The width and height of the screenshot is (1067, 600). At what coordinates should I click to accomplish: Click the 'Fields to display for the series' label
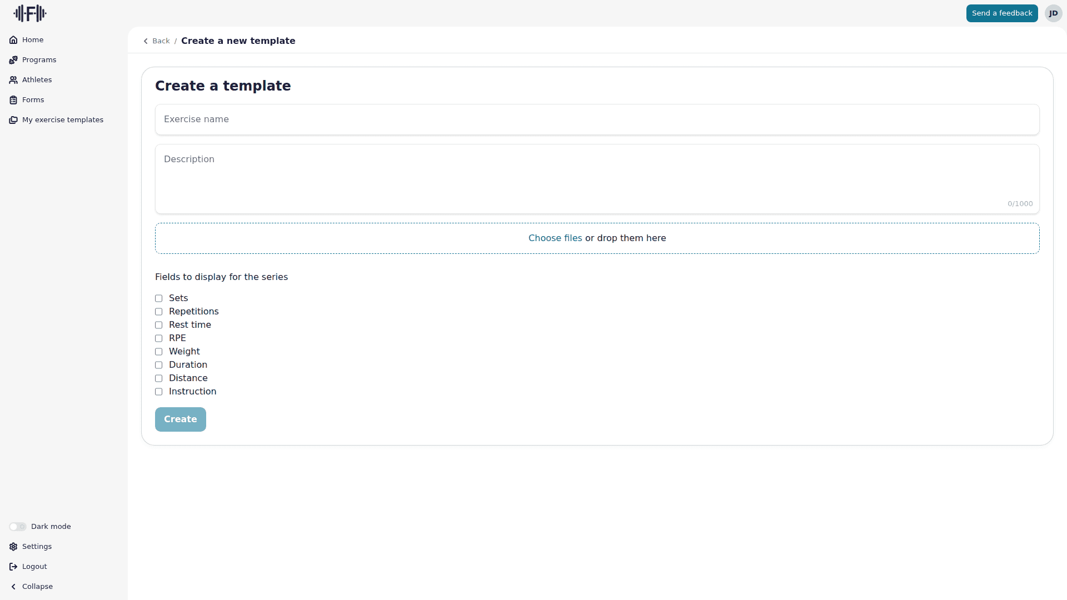[221, 277]
